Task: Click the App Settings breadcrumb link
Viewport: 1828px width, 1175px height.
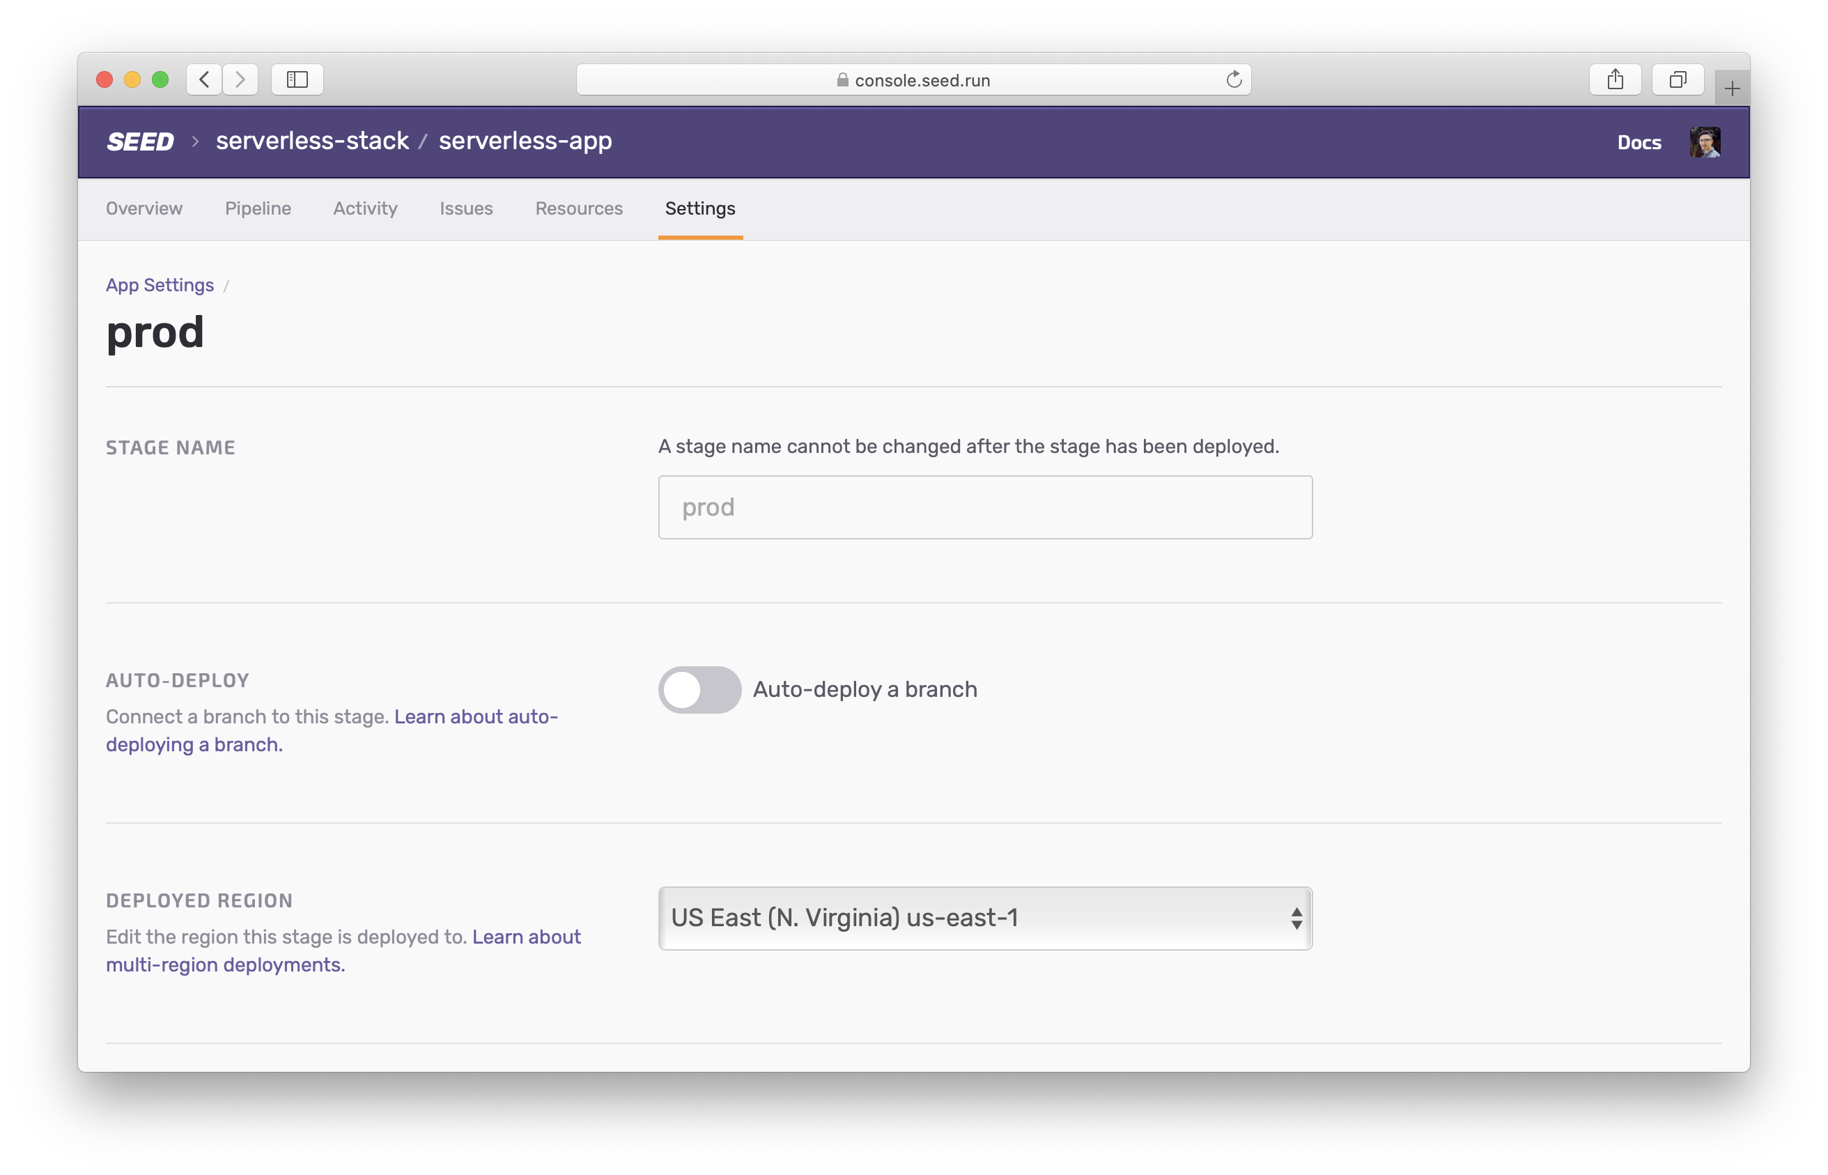Action: pos(160,285)
